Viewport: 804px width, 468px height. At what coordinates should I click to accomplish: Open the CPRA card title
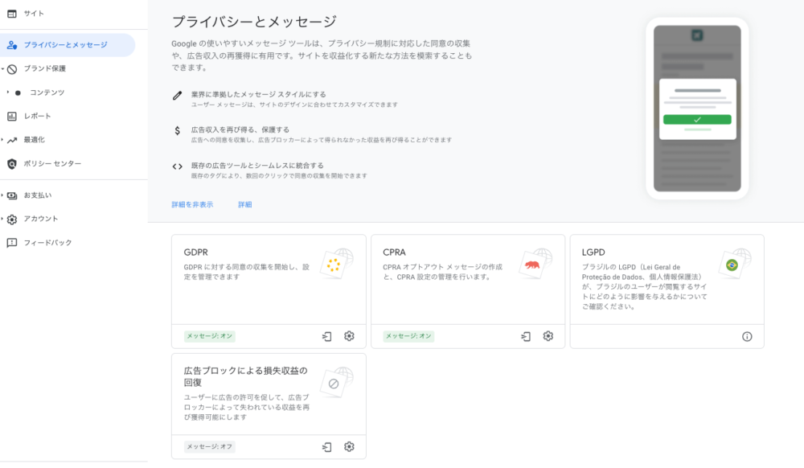click(x=394, y=252)
